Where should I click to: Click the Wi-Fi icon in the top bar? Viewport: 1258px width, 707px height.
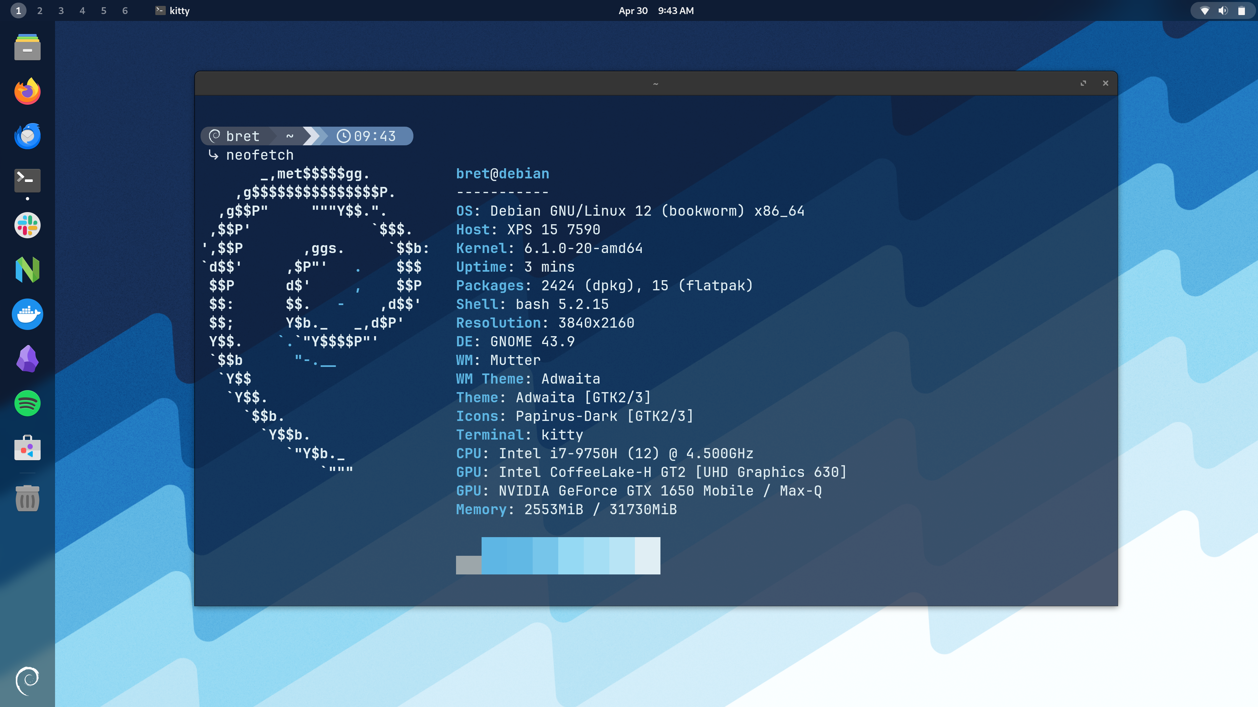1204,11
